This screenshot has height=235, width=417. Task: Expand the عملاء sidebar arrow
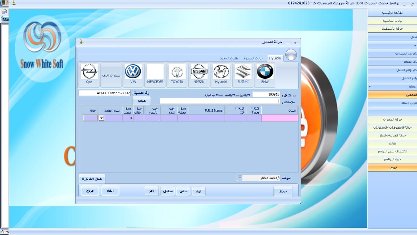[x=369, y=86]
